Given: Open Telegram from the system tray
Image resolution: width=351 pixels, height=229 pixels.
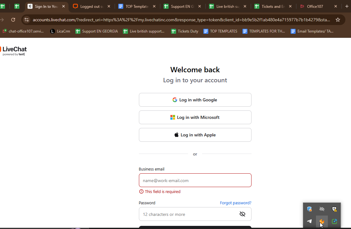Looking at the screenshot, I should pos(309,221).
